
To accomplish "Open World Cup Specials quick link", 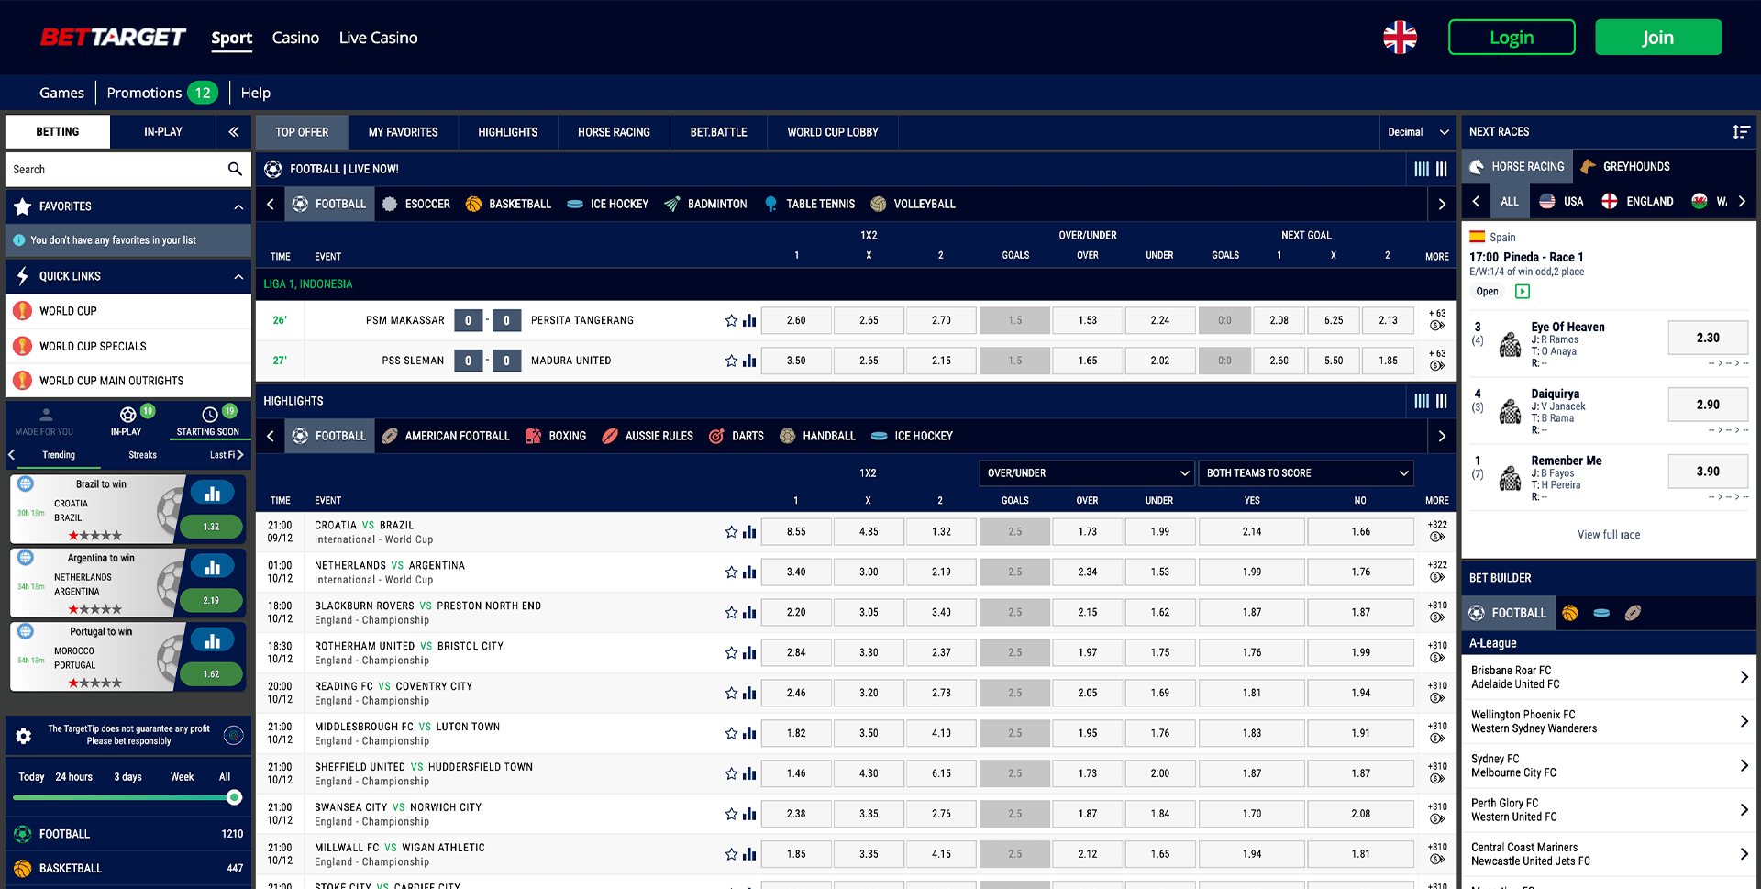I will pos(128,346).
